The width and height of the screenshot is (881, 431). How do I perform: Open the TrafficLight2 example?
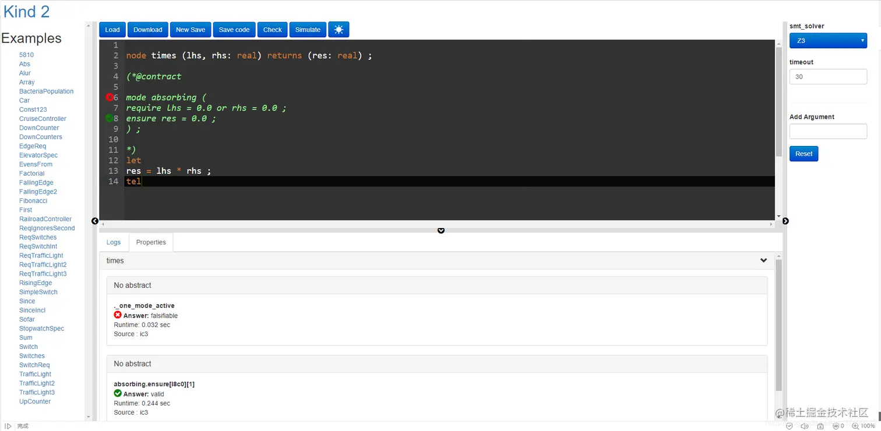[x=37, y=383]
